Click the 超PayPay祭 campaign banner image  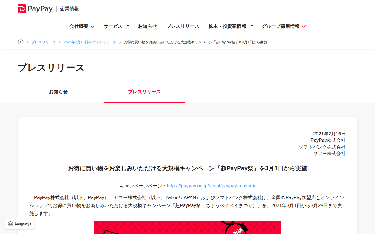click(x=187, y=227)
